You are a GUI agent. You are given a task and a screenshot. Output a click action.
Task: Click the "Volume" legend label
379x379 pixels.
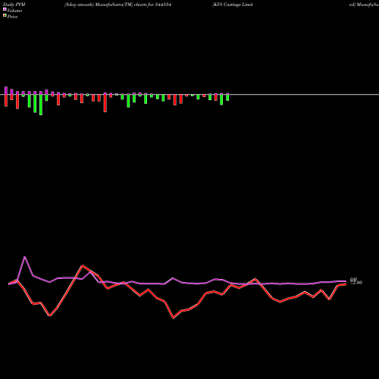[14, 11]
